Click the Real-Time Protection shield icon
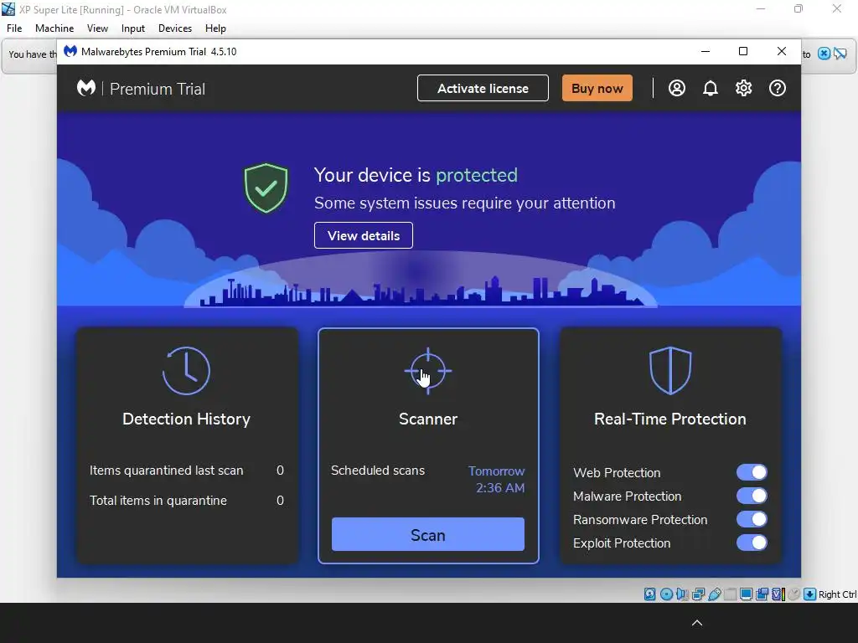 pyautogui.click(x=670, y=371)
